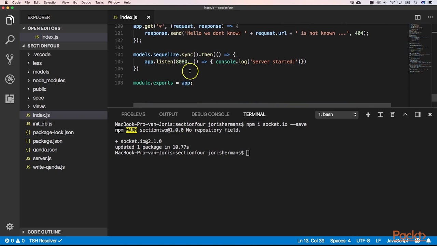
Task: Open the Search view in activity bar
Action: [x=10, y=40]
